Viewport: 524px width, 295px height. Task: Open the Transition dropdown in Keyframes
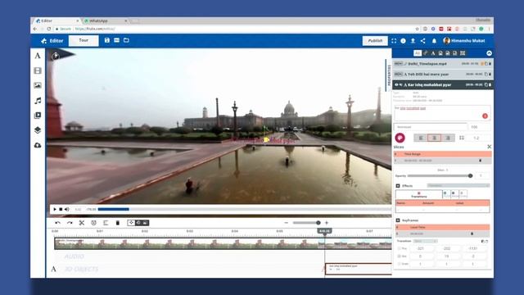(x=425, y=241)
